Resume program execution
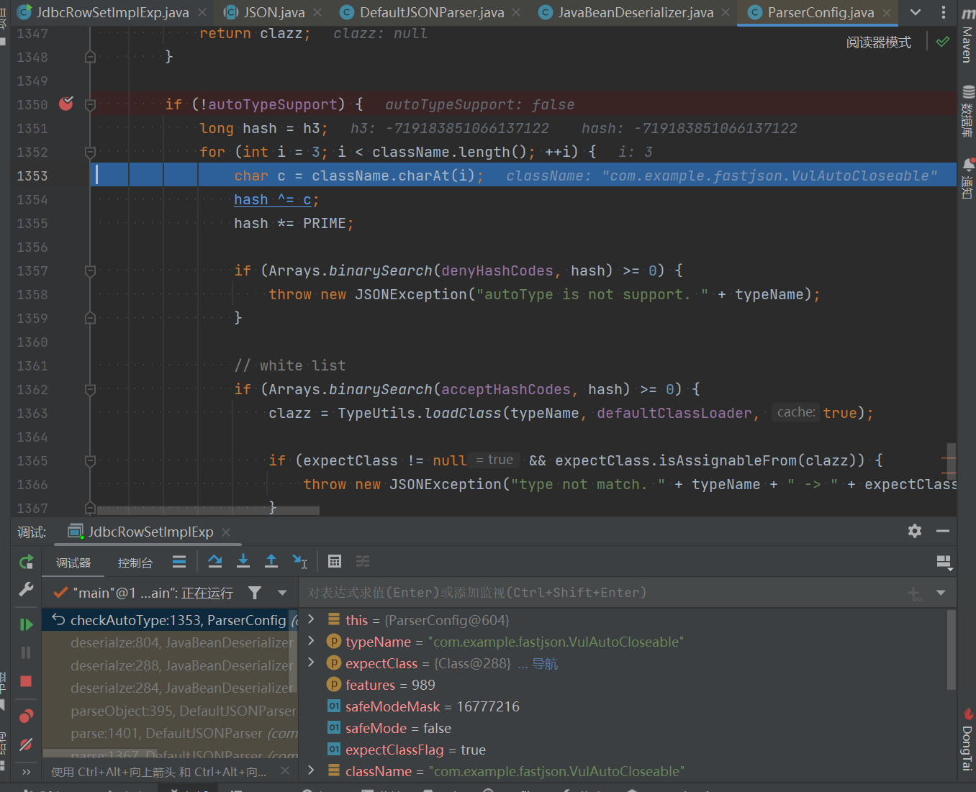The width and height of the screenshot is (976, 792). (x=26, y=624)
